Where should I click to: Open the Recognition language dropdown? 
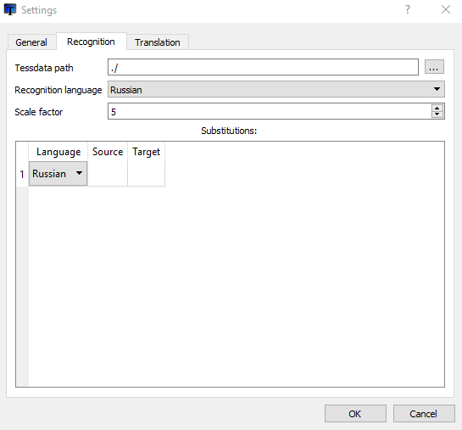pos(276,89)
